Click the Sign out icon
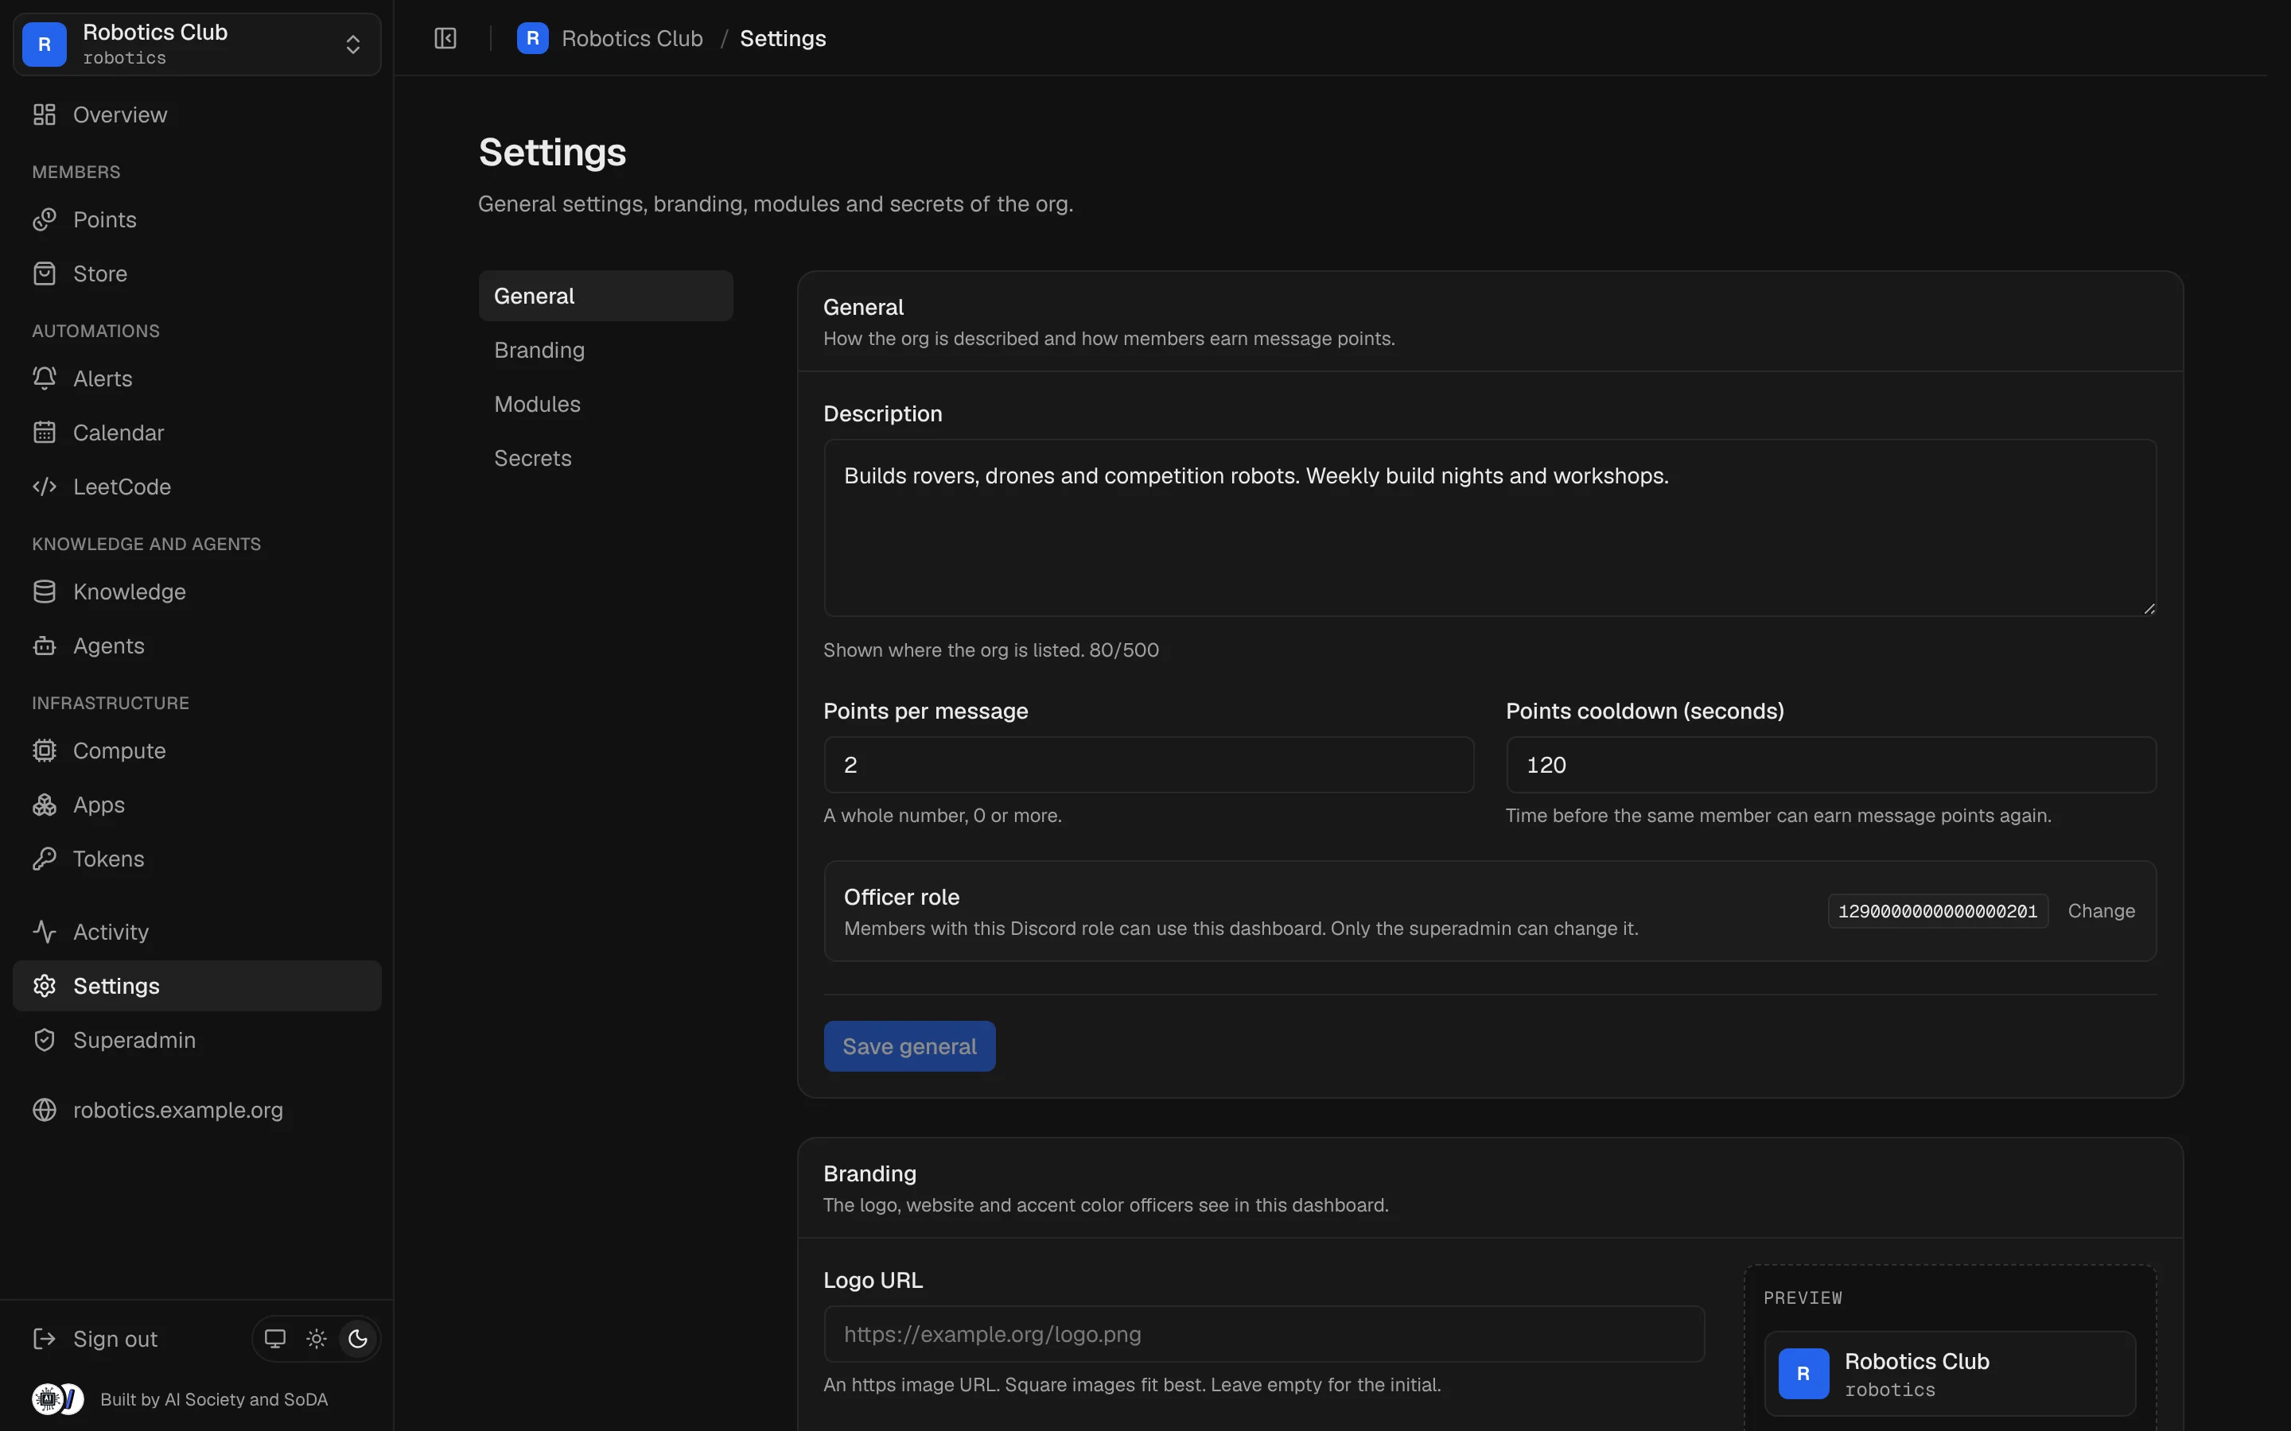The width and height of the screenshot is (2291, 1431). (45, 1338)
